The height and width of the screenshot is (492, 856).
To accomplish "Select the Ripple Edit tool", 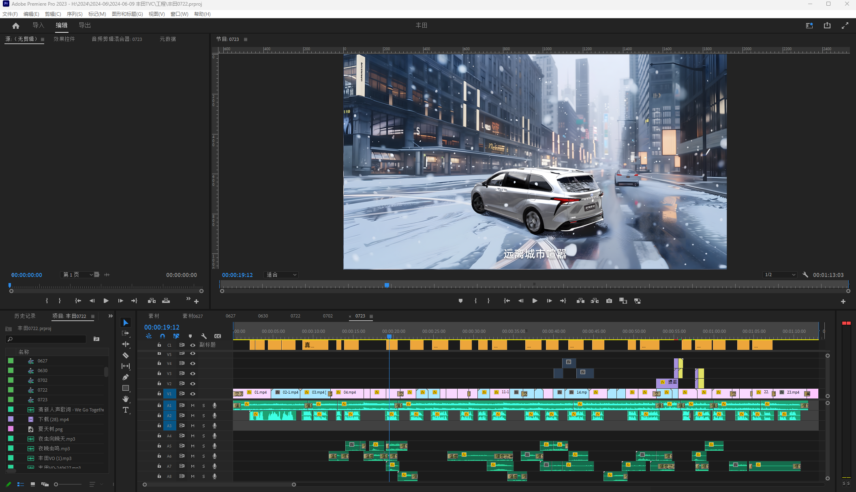I will (126, 344).
